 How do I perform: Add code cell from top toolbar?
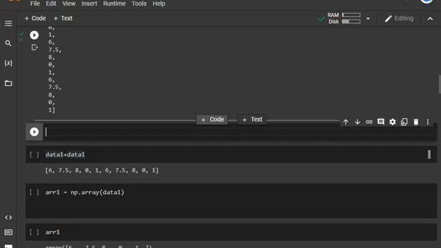(35, 19)
